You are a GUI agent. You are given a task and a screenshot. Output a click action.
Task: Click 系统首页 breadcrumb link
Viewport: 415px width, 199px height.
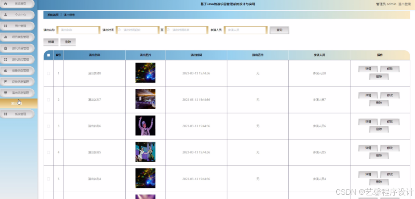pyautogui.click(x=53, y=15)
